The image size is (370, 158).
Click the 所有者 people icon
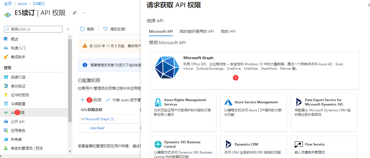pyautogui.click(x=6, y=139)
